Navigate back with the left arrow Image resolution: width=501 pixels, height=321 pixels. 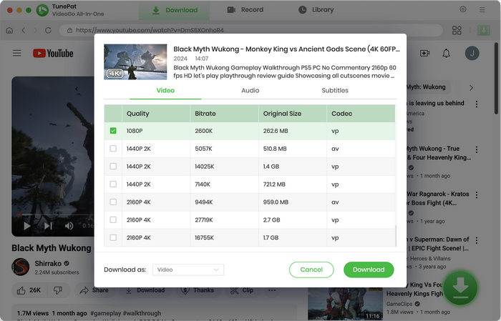click(24, 30)
